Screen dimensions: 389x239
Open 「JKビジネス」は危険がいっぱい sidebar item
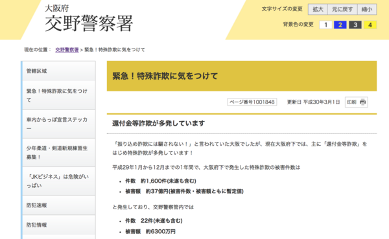coord(59,181)
